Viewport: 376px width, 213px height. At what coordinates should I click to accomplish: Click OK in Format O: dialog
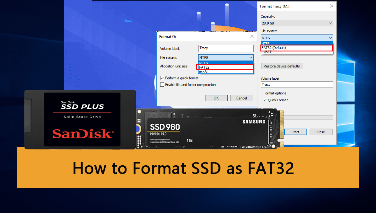(x=216, y=98)
